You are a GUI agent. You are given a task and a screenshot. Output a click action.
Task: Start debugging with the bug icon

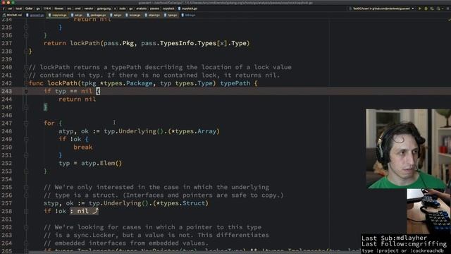coord(426,8)
